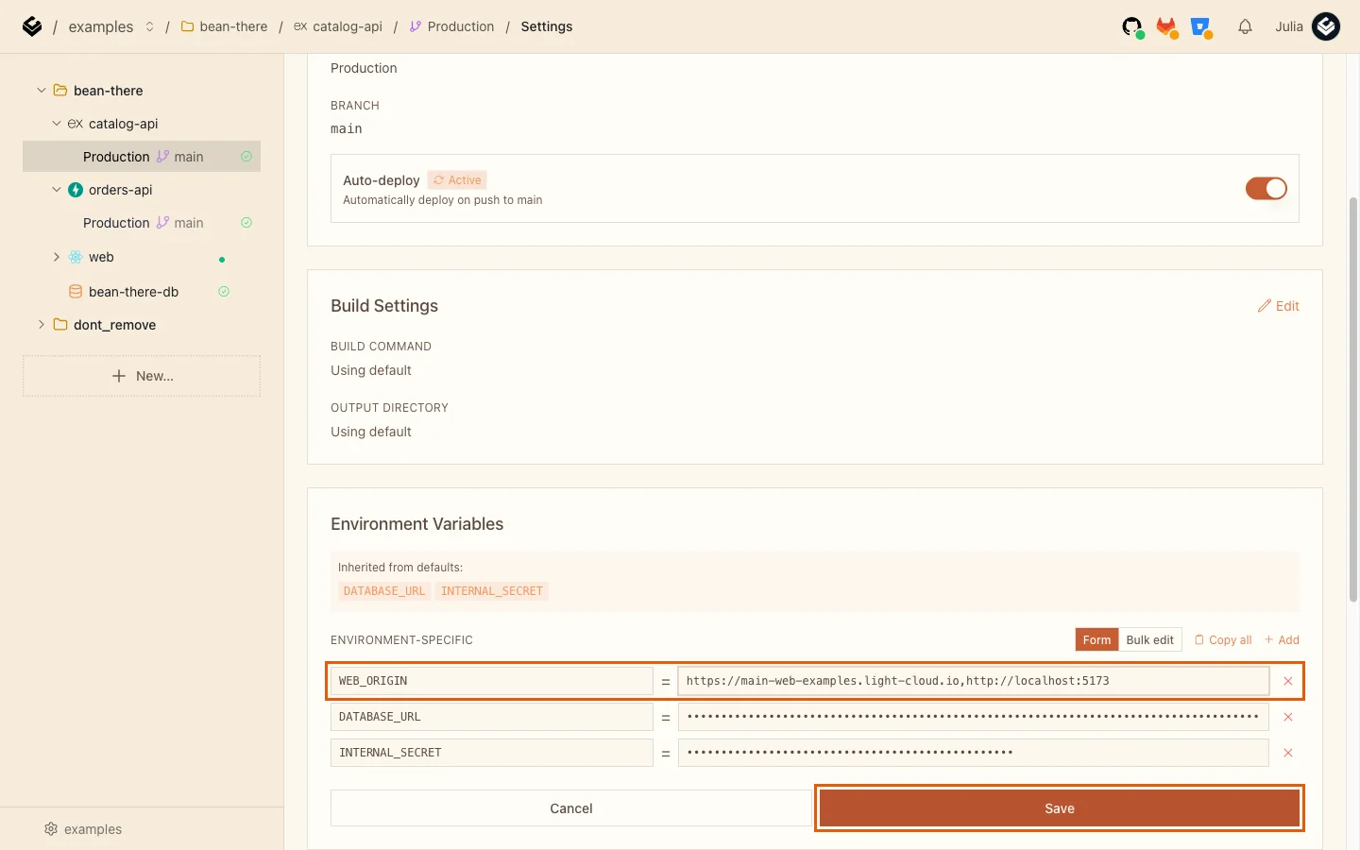Save environment variables
Viewport: 1360px width, 850px height.
[x=1060, y=808]
